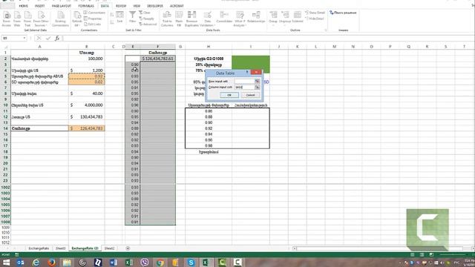Select the ExchangeRate (2) sheet tab
Image resolution: width=475 pixels, height=267 pixels.
(x=85, y=248)
